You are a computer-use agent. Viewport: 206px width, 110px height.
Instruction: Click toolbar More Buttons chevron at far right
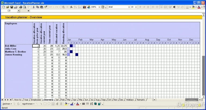(204, 7)
